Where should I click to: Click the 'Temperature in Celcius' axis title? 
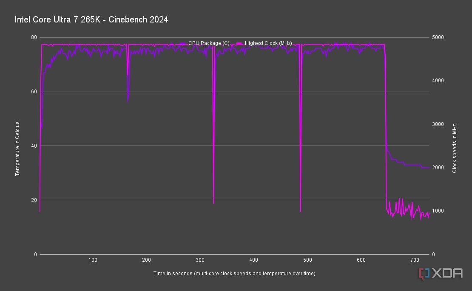point(17,148)
